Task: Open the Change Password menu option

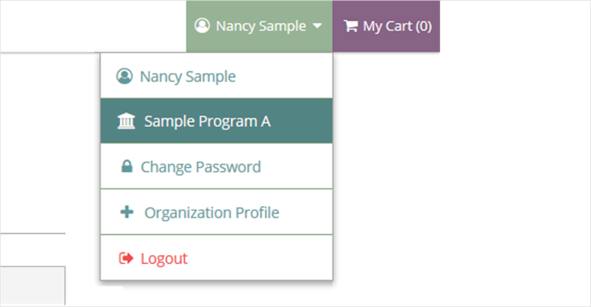Action: click(217, 166)
